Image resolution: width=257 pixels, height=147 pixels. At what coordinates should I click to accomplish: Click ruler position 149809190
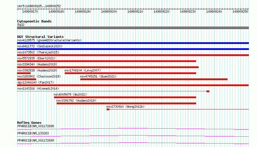(x=83, y=11)
